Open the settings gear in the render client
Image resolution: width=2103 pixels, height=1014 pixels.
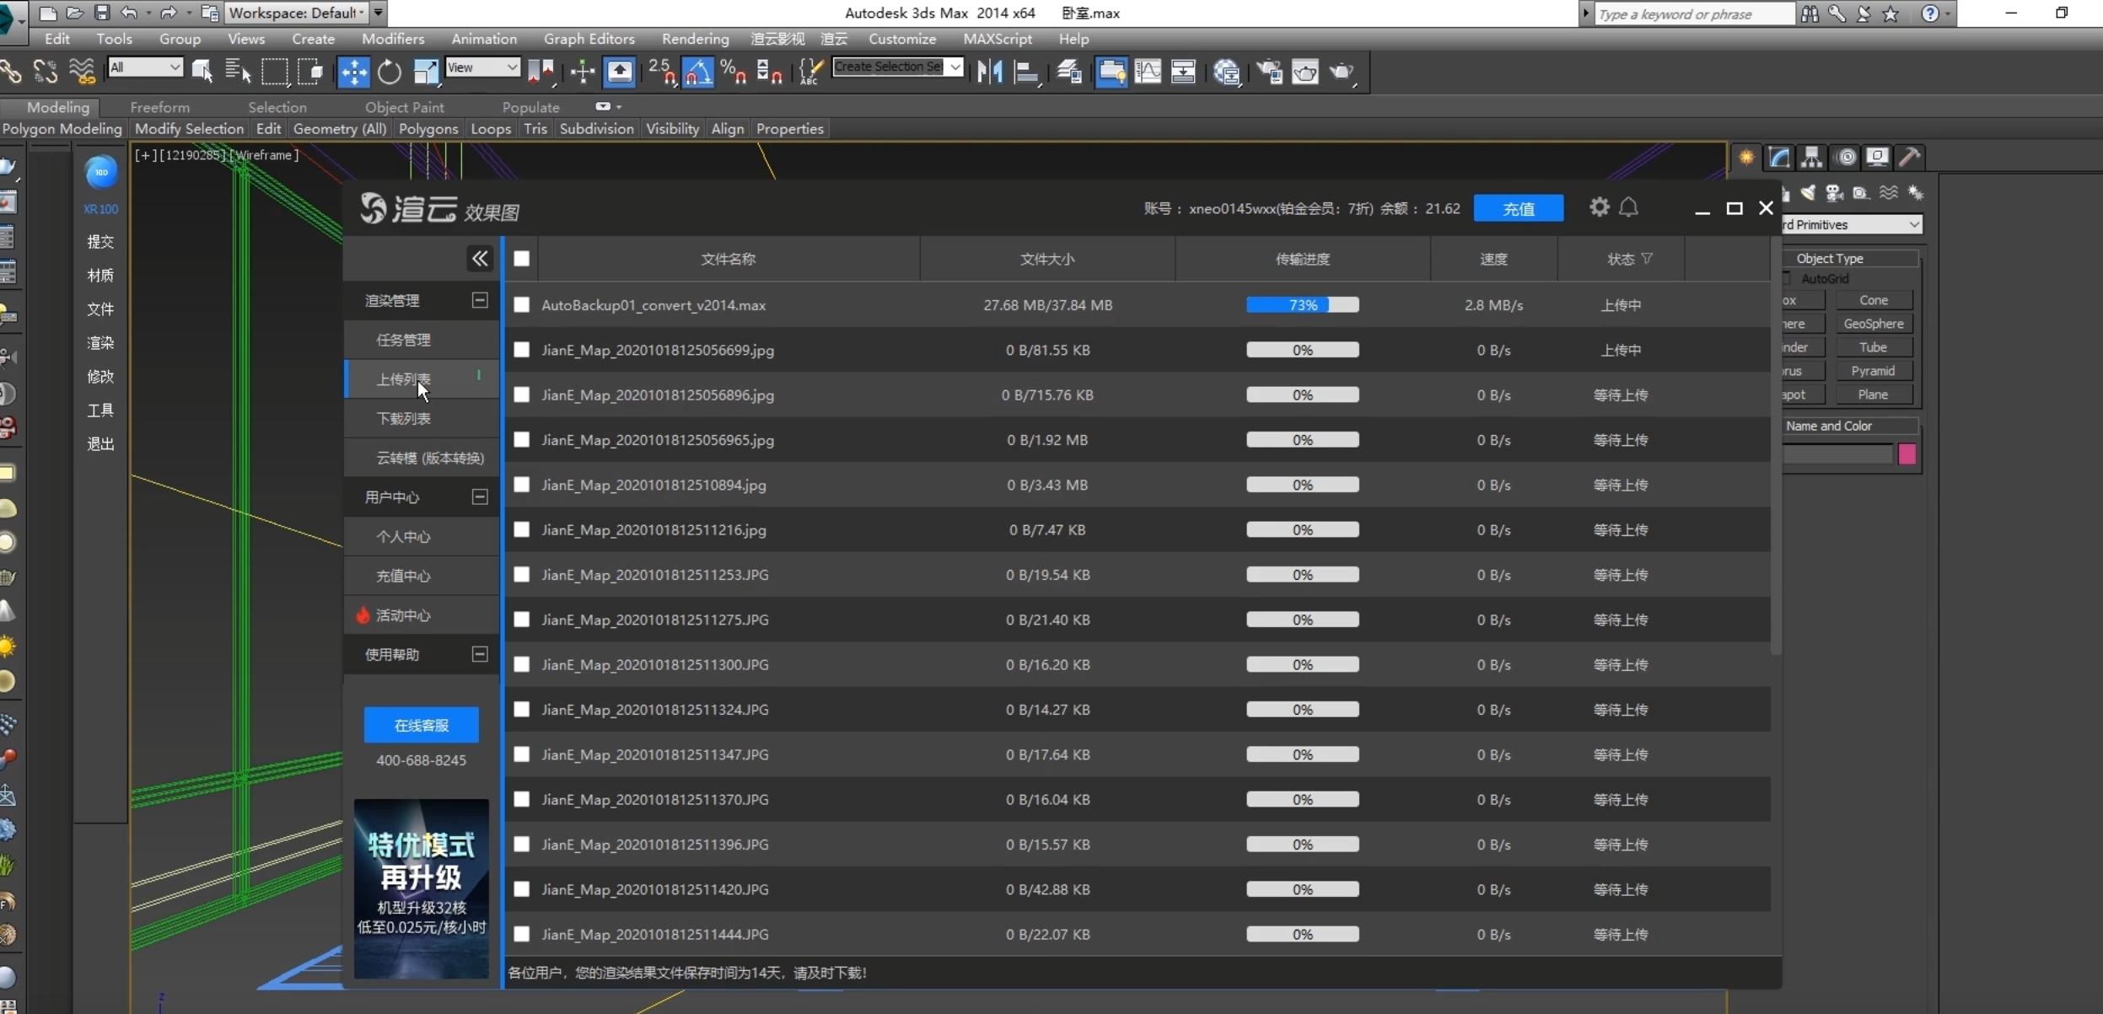(1599, 207)
